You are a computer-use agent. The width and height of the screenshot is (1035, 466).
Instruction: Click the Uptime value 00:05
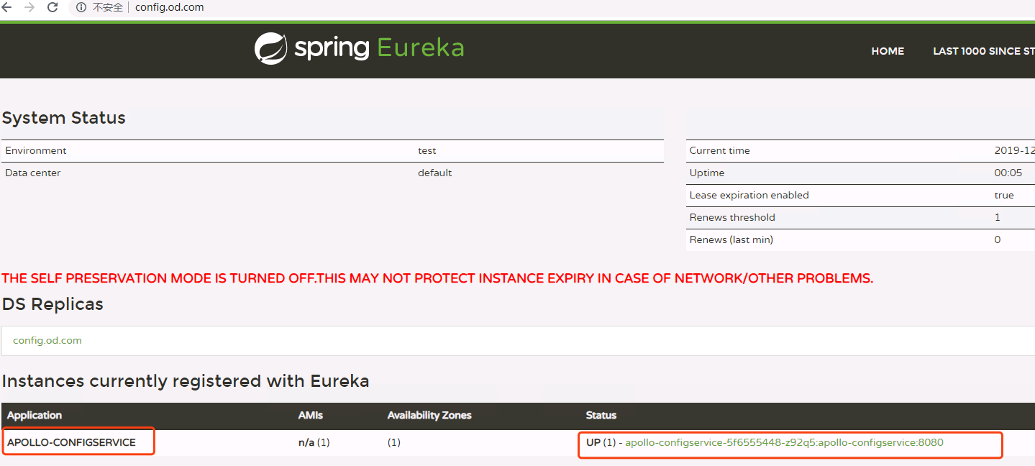pyautogui.click(x=1008, y=173)
